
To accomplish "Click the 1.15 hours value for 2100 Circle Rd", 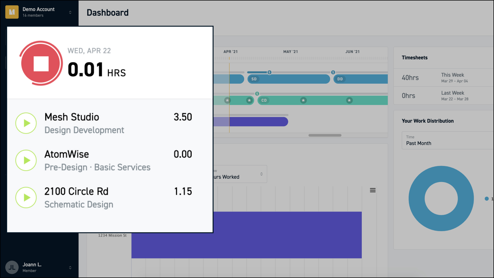I will pos(183,192).
